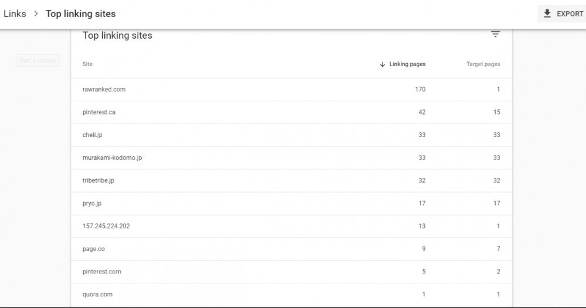Sort by Target pages column header
Screen dimensions: 586x308
click(x=483, y=64)
